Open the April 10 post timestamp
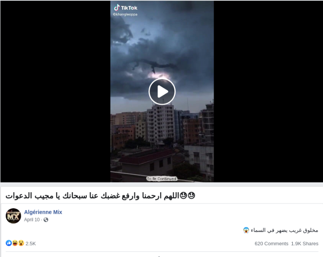Image resolution: width=323 pixels, height=257 pixels. tap(32, 220)
